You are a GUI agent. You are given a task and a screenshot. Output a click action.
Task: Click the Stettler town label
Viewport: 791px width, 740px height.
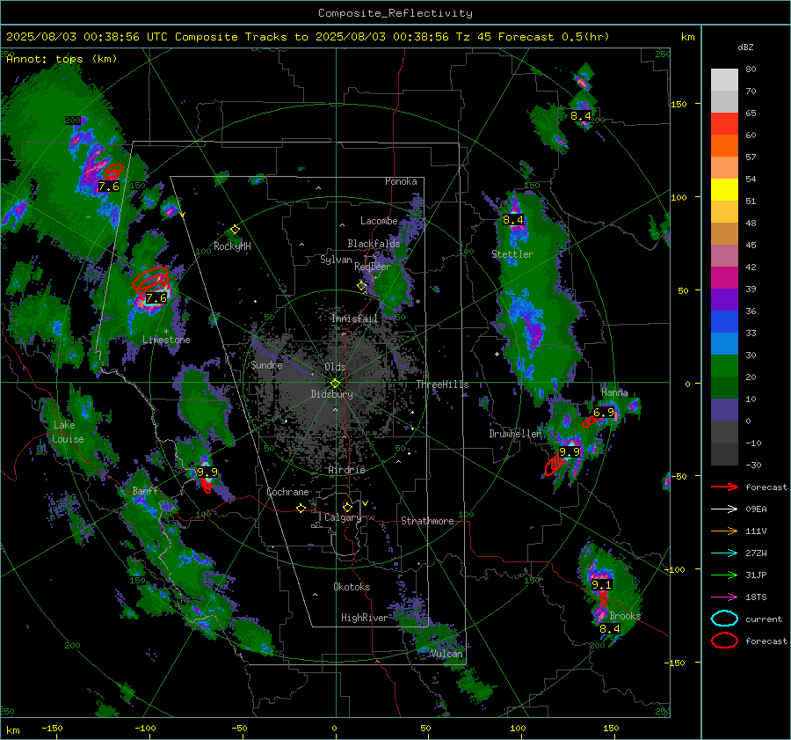click(x=512, y=254)
